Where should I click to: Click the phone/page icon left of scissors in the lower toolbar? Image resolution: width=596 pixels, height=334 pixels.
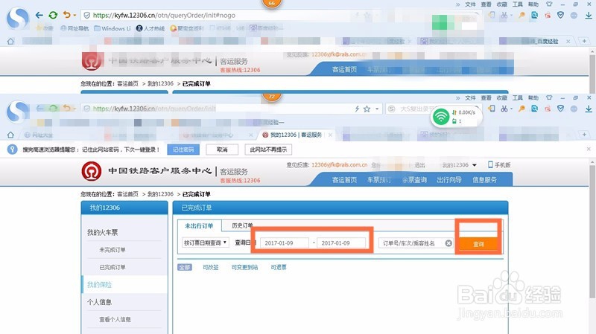coord(492,109)
